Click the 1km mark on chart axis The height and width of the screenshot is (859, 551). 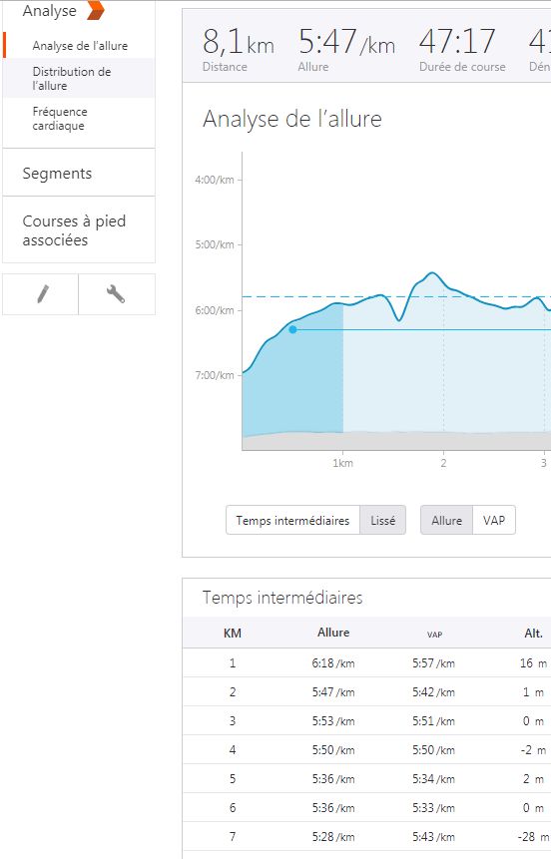pyautogui.click(x=342, y=463)
